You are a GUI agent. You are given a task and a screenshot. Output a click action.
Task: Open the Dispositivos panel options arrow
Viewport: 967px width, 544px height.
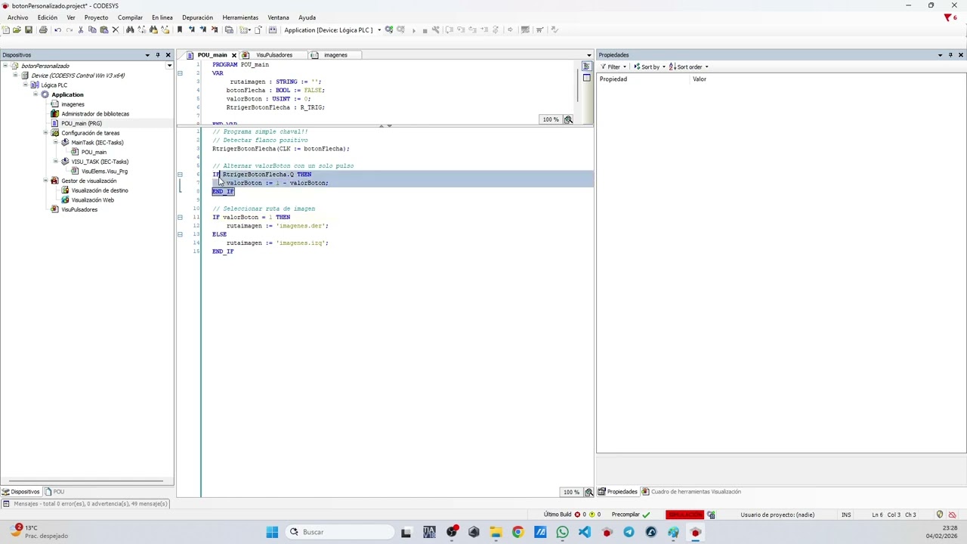coord(147,54)
